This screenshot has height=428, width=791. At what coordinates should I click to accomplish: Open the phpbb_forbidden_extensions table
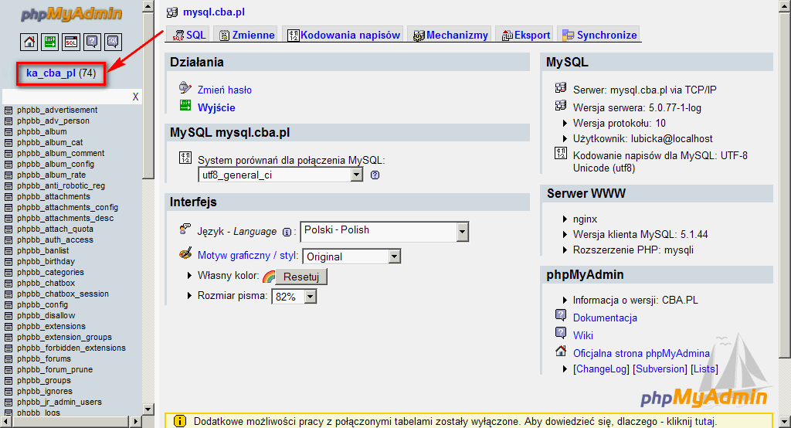click(x=71, y=348)
